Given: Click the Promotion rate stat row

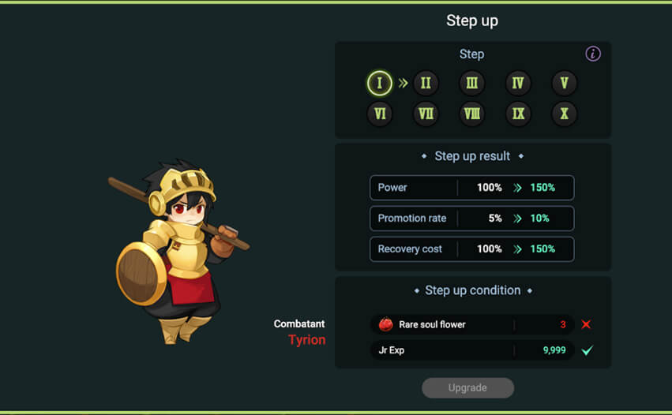Looking at the screenshot, I should point(472,219).
